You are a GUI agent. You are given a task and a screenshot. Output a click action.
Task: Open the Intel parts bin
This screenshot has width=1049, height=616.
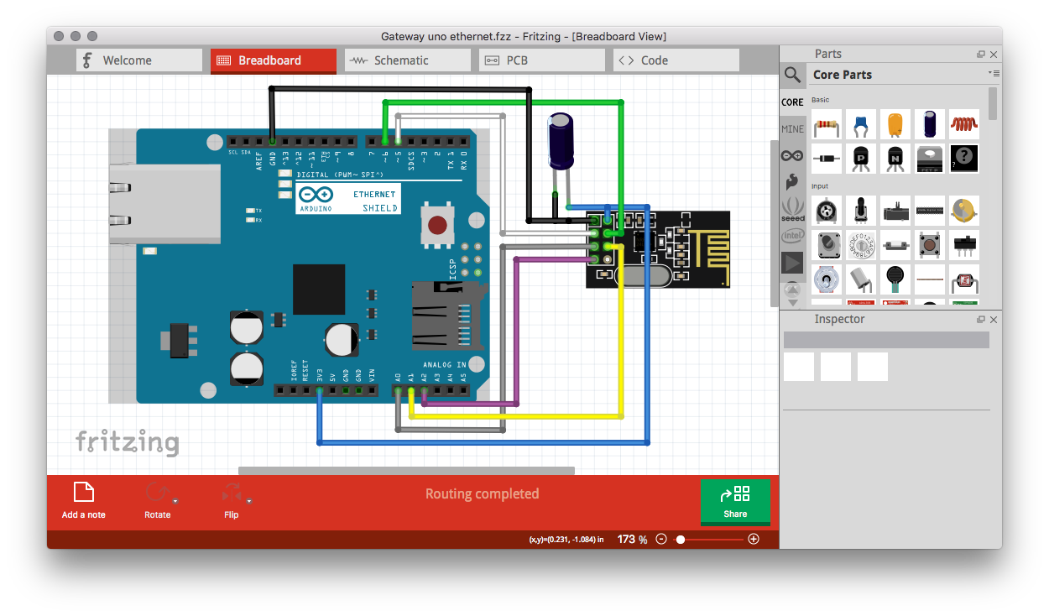[x=792, y=236]
